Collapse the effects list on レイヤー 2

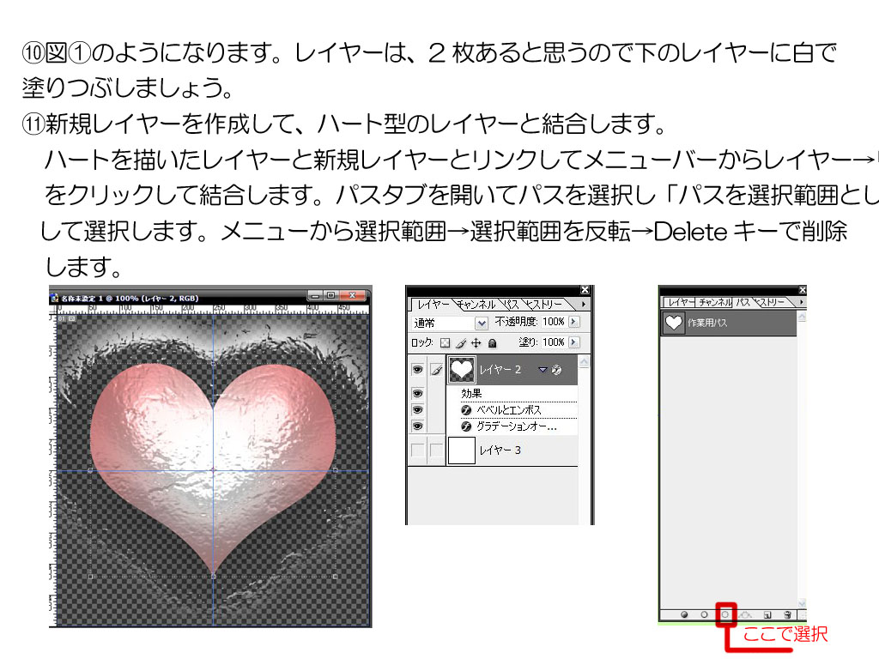pos(543,370)
